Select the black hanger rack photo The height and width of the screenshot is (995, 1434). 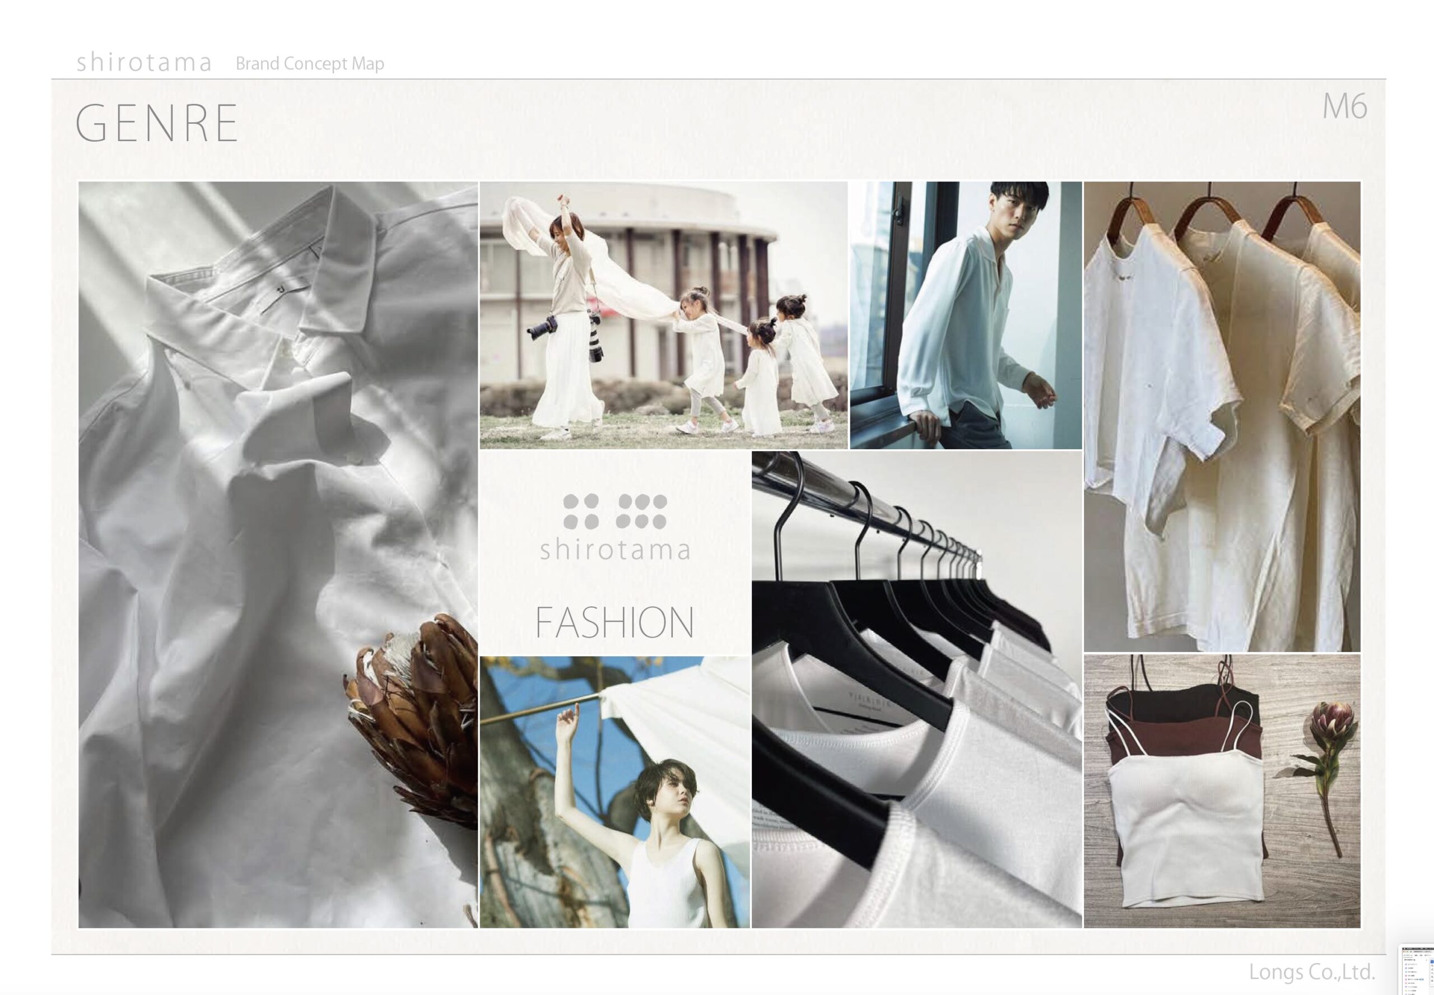pyautogui.click(x=916, y=689)
